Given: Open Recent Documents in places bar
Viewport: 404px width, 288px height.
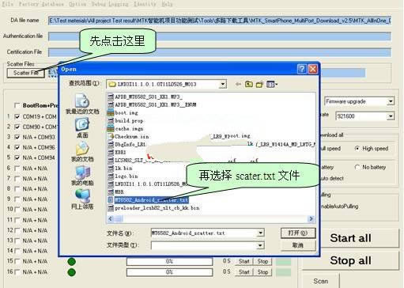Looking at the screenshot, I should click(x=82, y=104).
